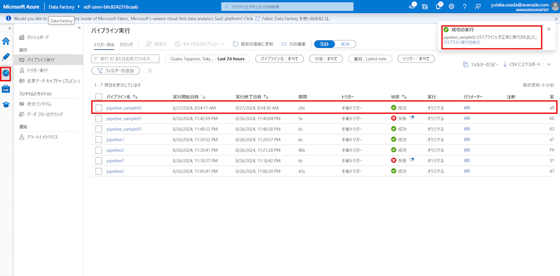
Task: Switch view to リスト
Action: pos(324,44)
